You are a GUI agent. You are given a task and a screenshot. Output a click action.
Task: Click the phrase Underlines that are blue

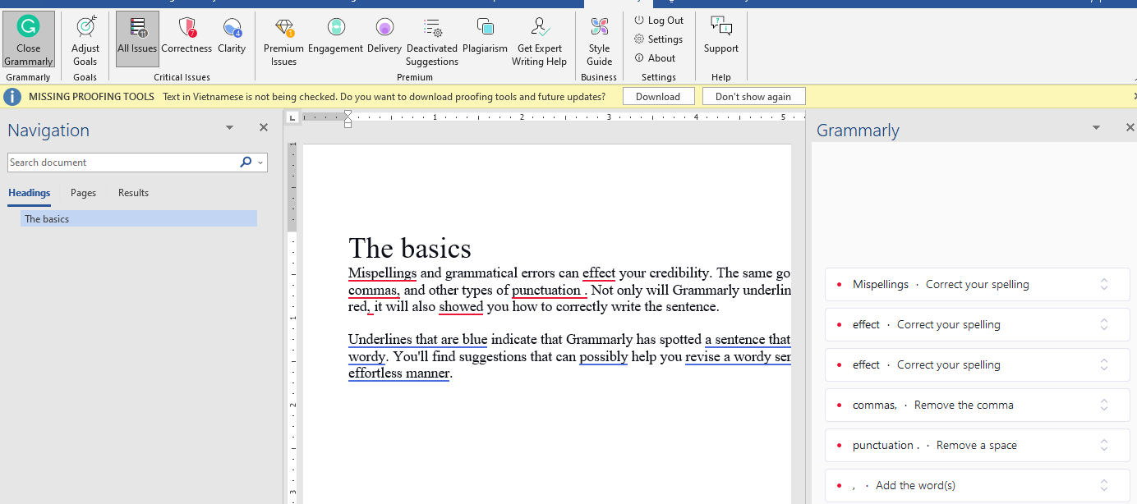417,340
